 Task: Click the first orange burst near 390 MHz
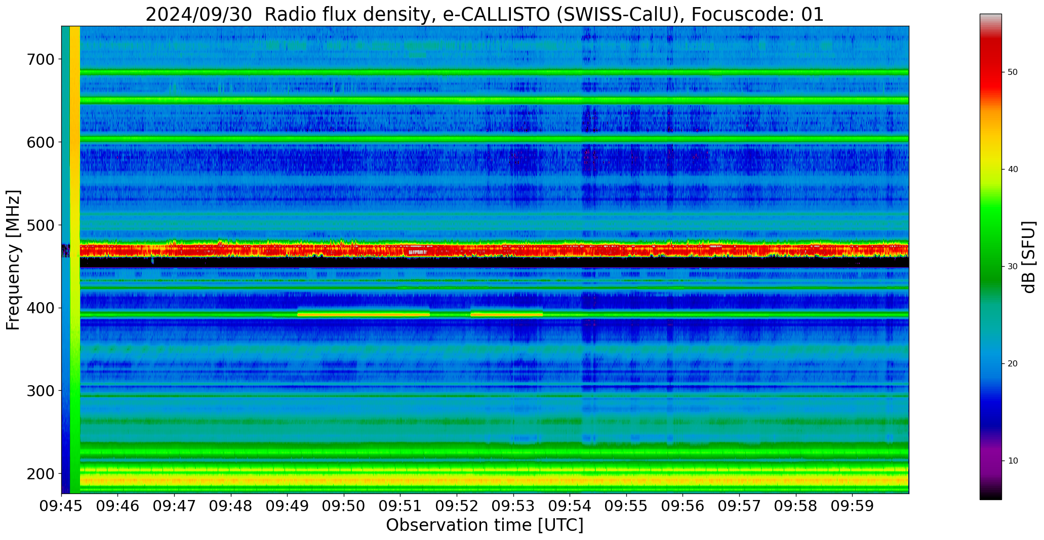[364, 314]
